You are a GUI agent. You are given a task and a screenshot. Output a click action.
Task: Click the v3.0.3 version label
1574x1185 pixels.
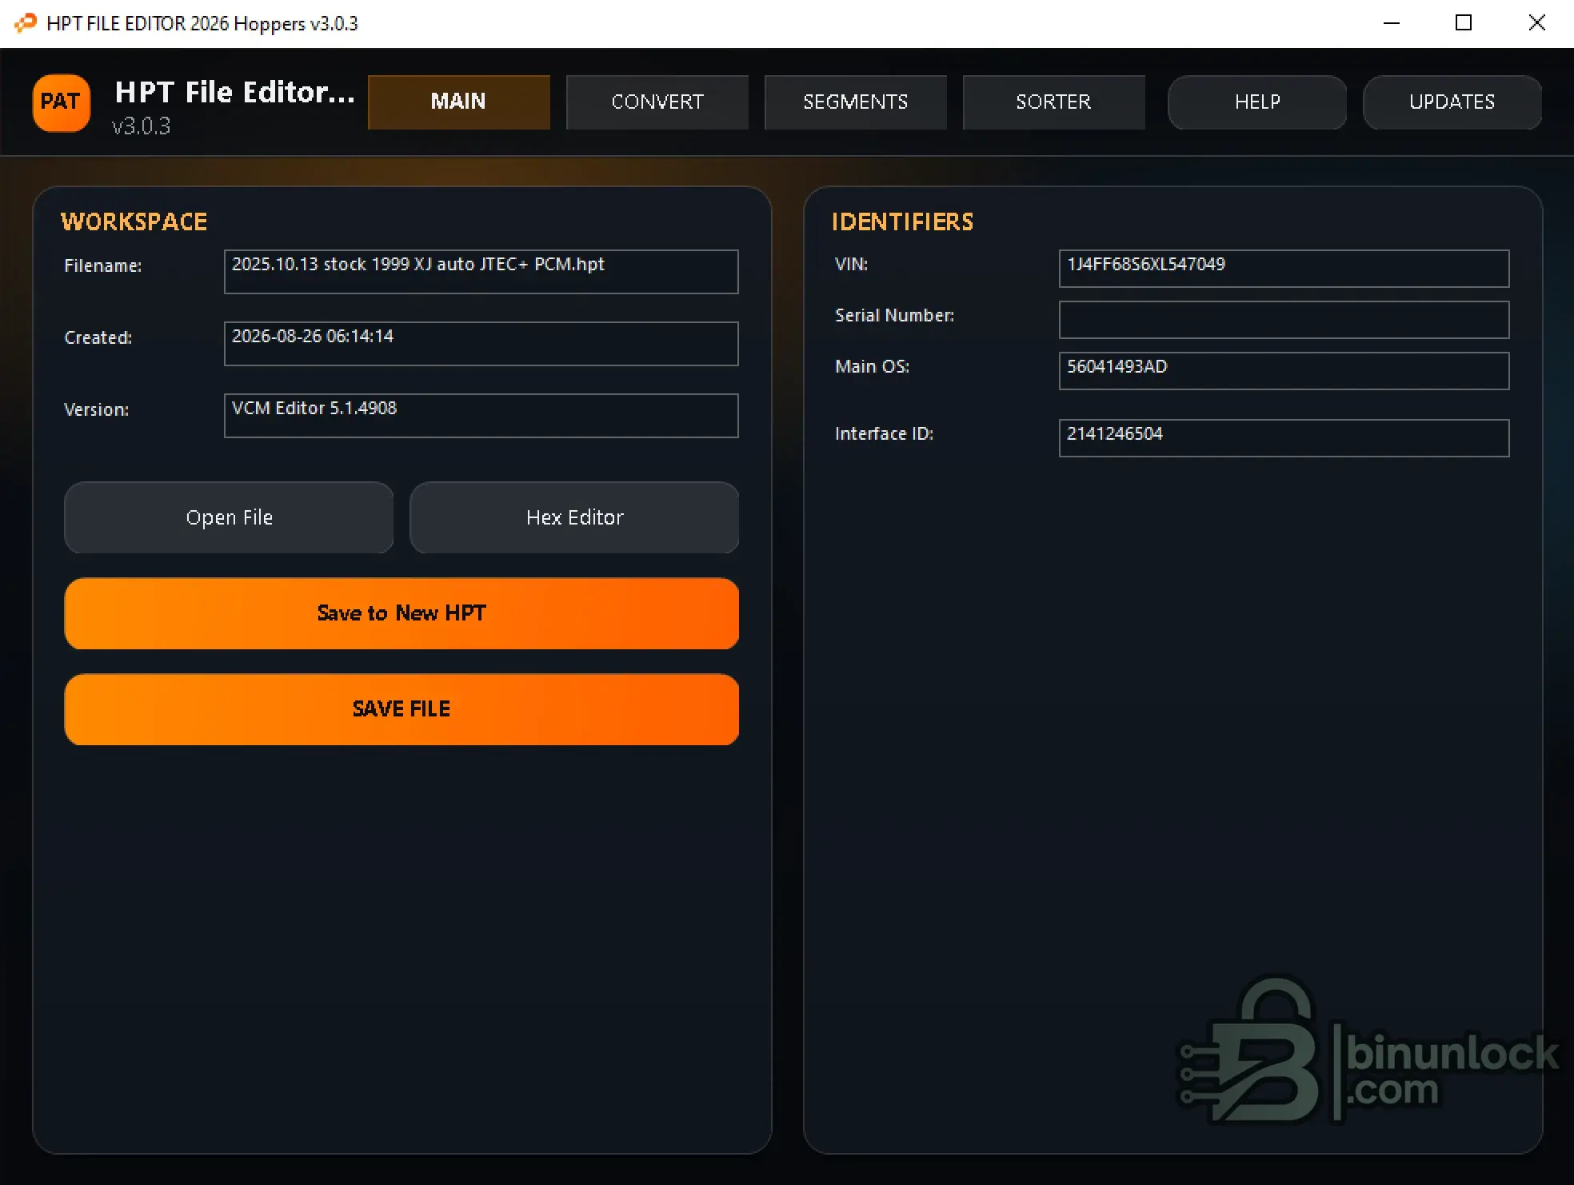pos(141,126)
